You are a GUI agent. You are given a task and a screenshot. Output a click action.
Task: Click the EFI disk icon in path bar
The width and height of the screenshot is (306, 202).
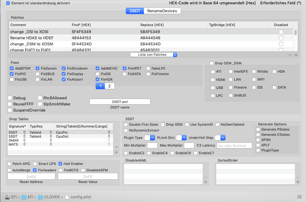(7, 197)
